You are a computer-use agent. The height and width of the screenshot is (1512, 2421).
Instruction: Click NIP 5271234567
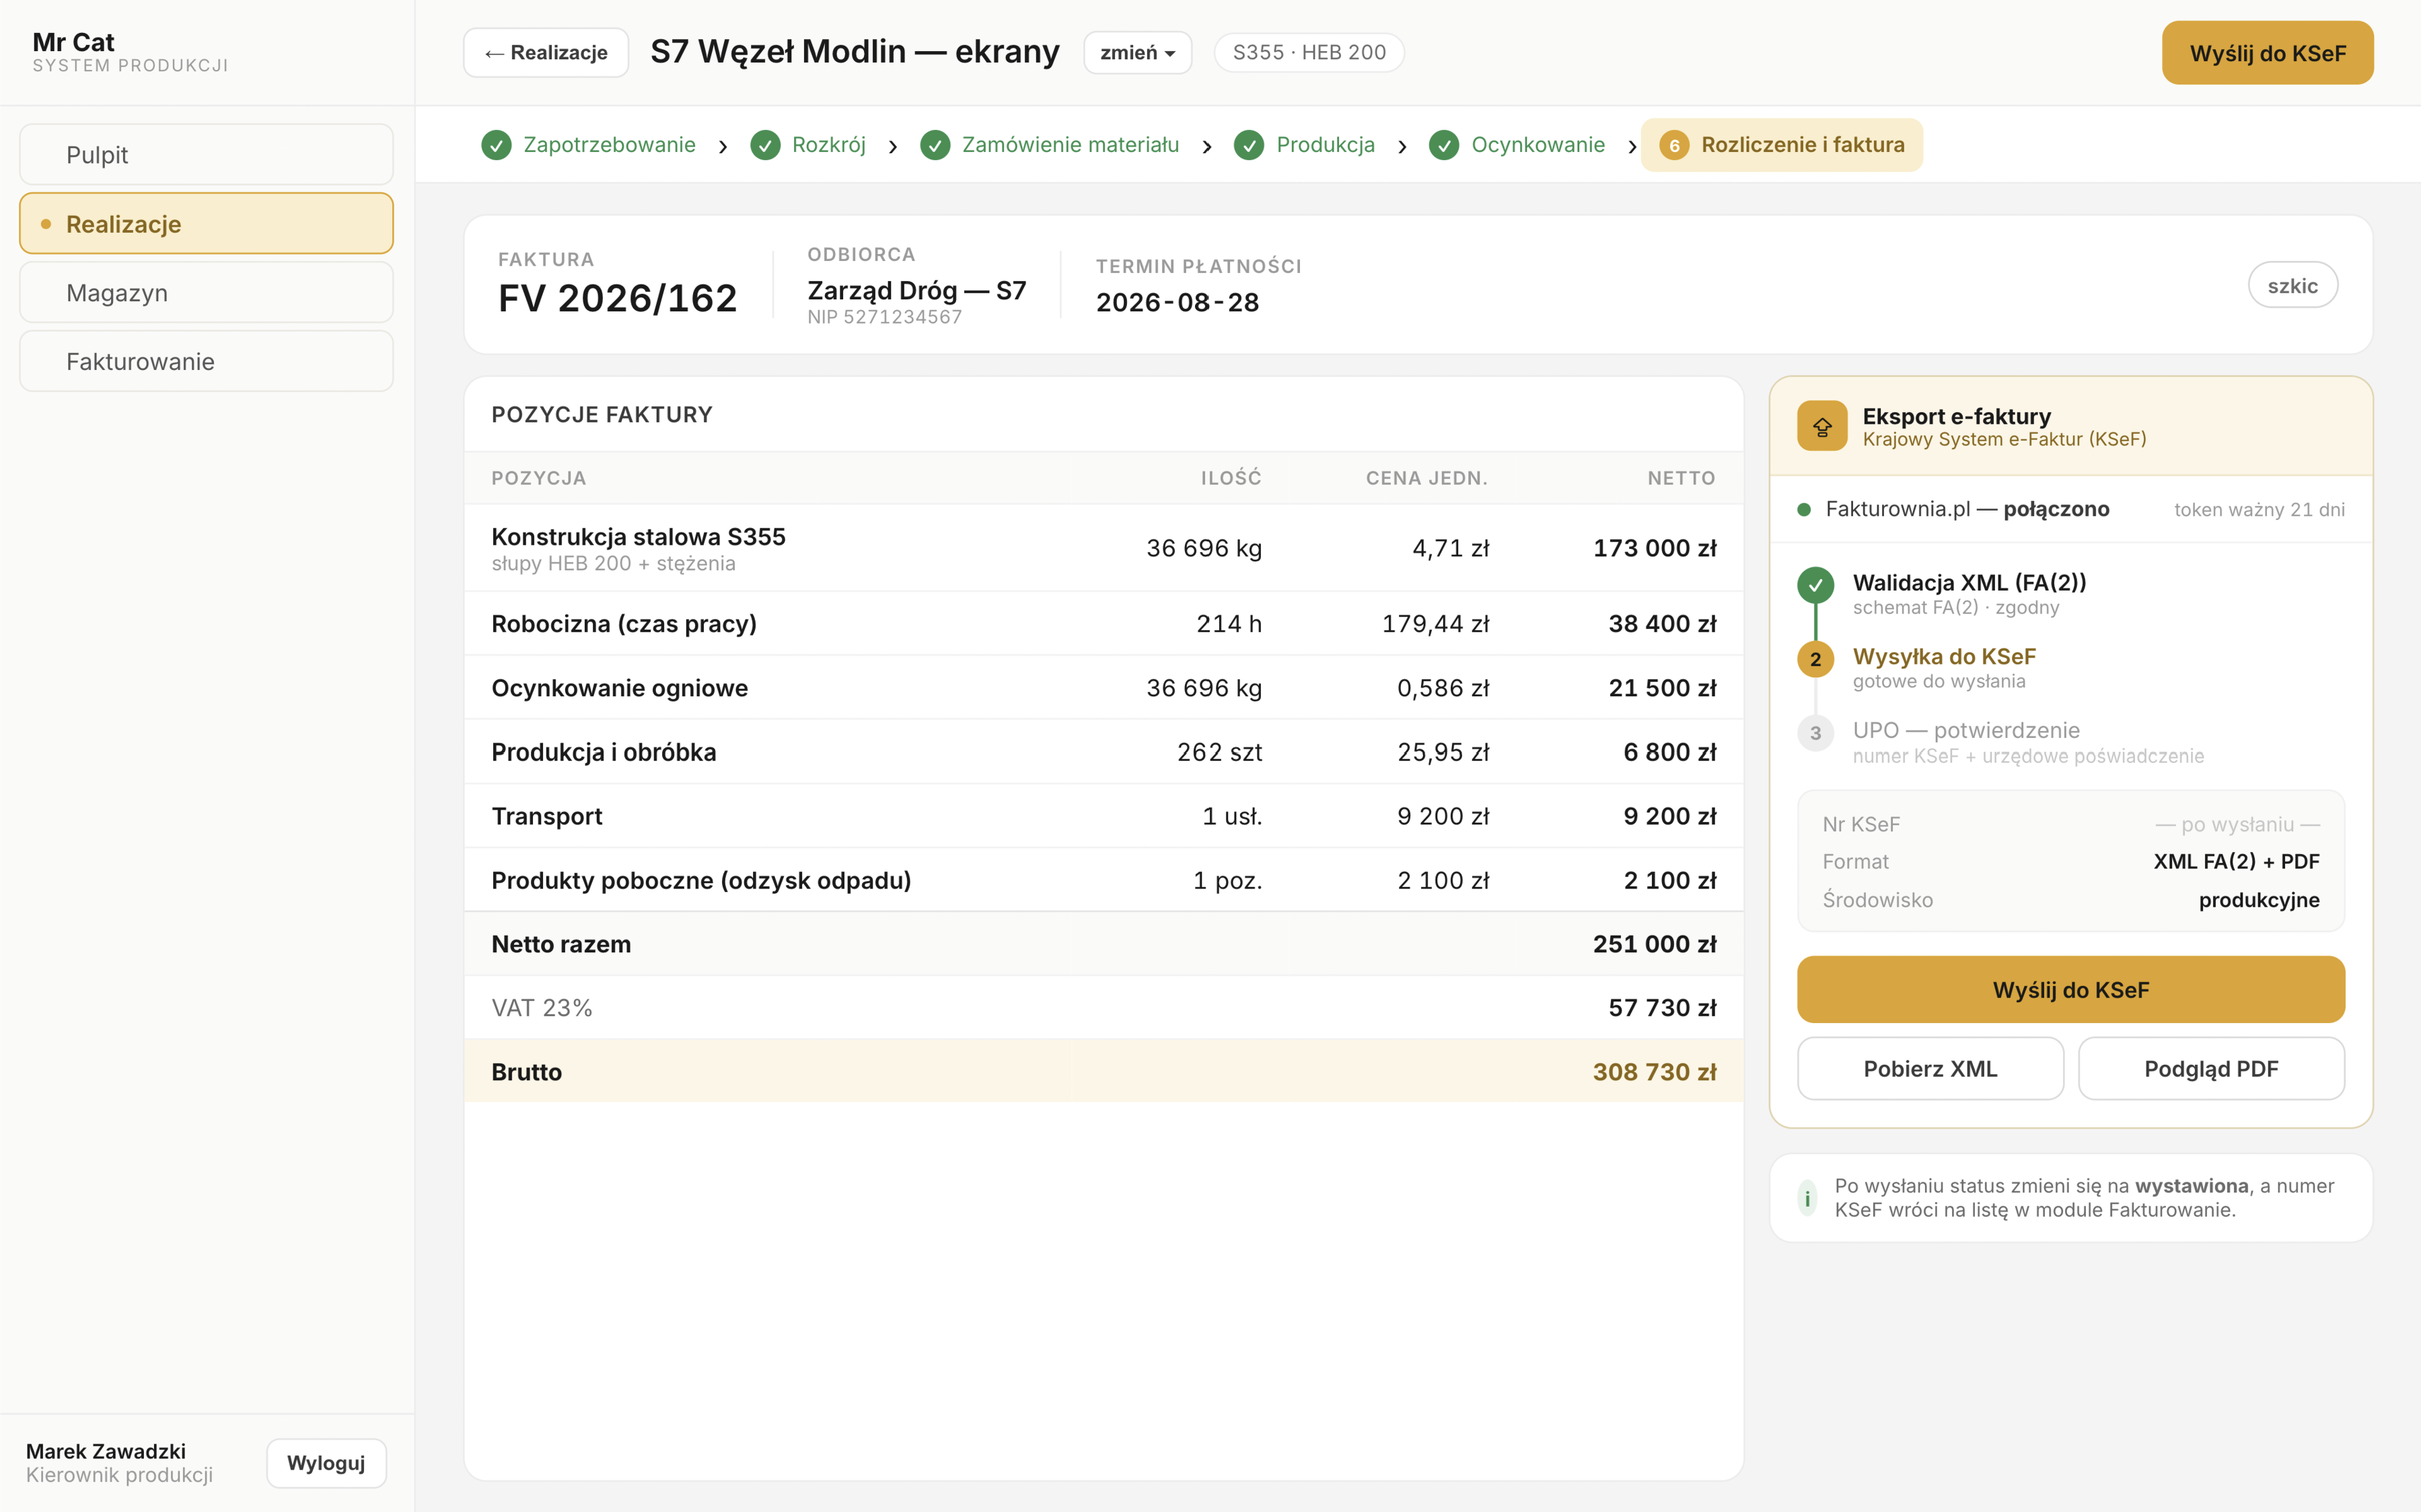click(x=884, y=317)
